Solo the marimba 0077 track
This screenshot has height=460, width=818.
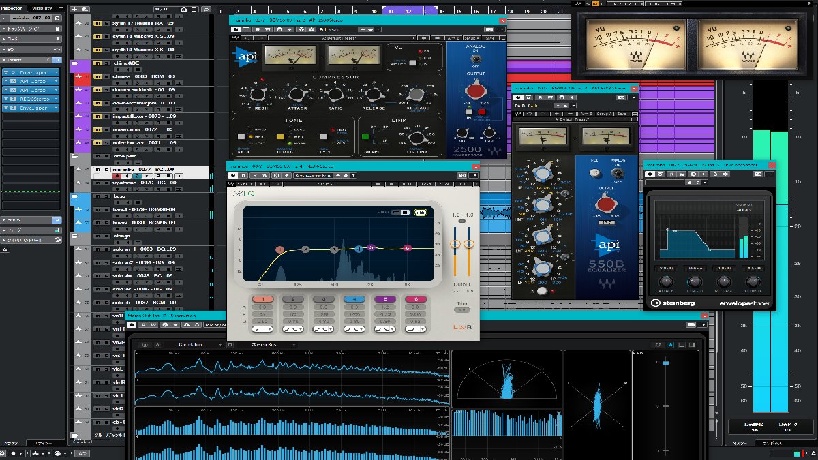[106, 169]
